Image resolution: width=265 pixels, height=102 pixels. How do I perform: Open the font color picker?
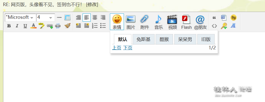[33, 26]
